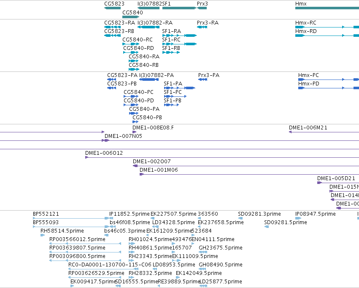Click EST GH08490.5prime label
This screenshot has height=288, width=359.
tap(221, 265)
